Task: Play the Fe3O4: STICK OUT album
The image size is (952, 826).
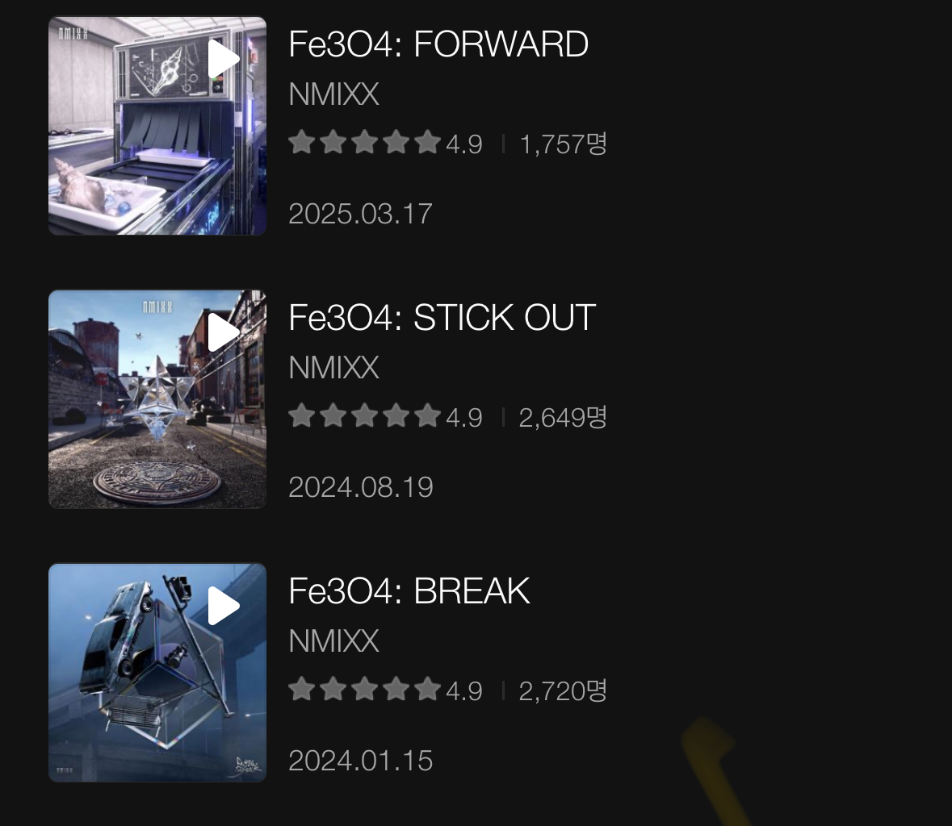Action: pos(224,332)
